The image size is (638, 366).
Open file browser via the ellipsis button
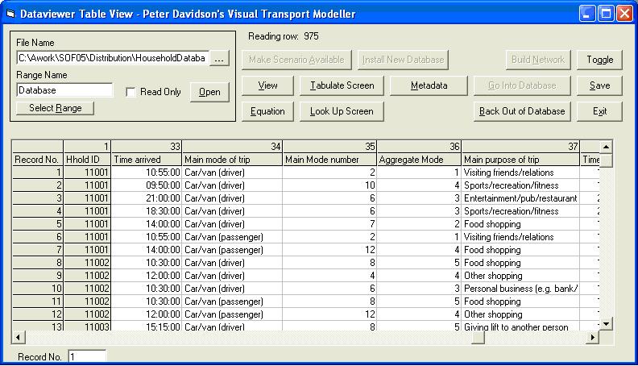click(219, 58)
